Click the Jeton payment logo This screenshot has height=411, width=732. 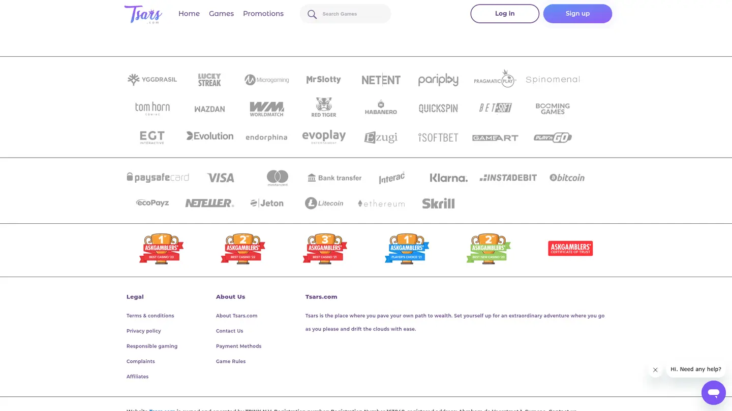(266, 203)
